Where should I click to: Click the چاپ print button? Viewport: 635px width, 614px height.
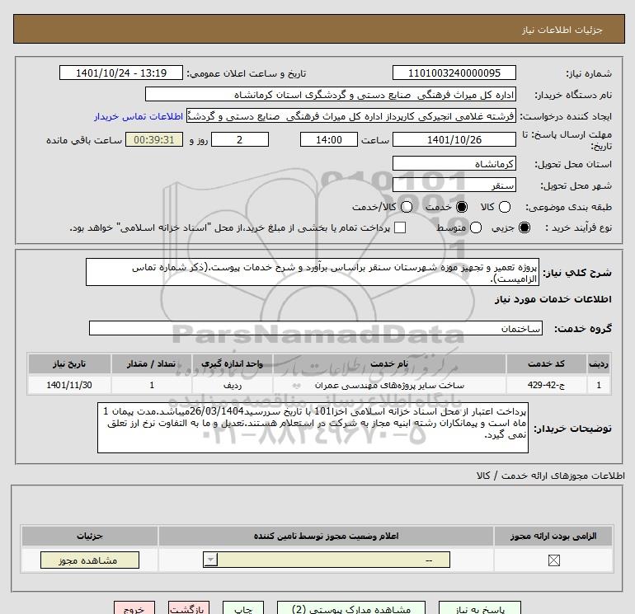[243, 608]
